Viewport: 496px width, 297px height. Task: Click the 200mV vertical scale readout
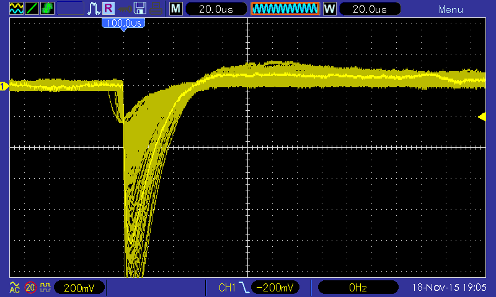click(79, 288)
